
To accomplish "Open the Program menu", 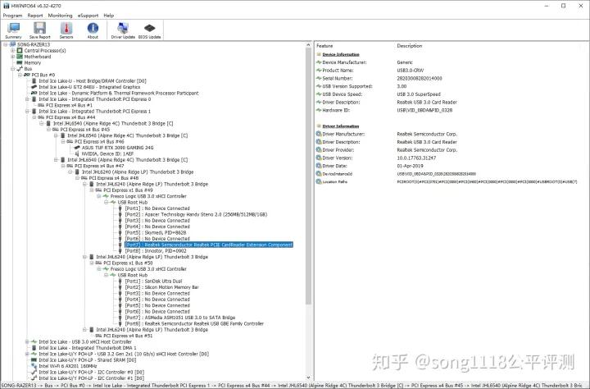I will pyautogui.click(x=13, y=16).
